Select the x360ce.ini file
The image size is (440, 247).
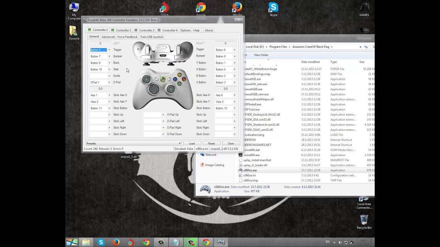pyautogui.click(x=250, y=175)
